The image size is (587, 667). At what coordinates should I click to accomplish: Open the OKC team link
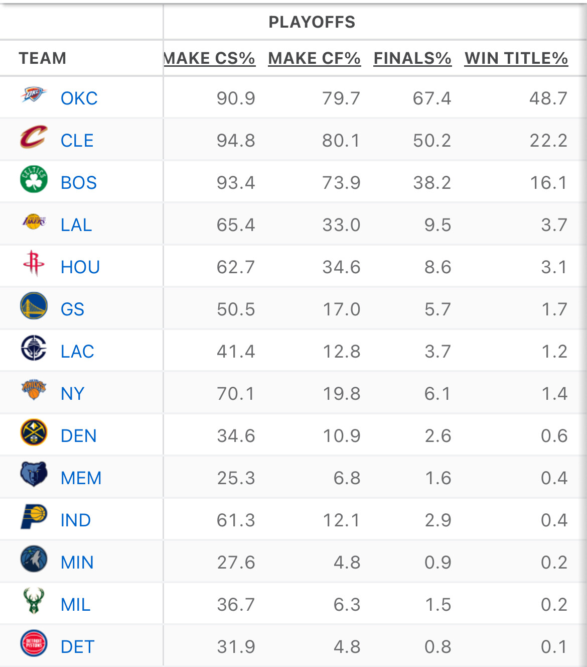coord(79,98)
